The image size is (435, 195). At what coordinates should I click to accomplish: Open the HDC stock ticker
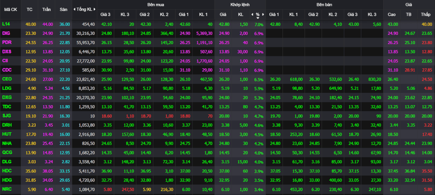pyautogui.click(x=6, y=171)
